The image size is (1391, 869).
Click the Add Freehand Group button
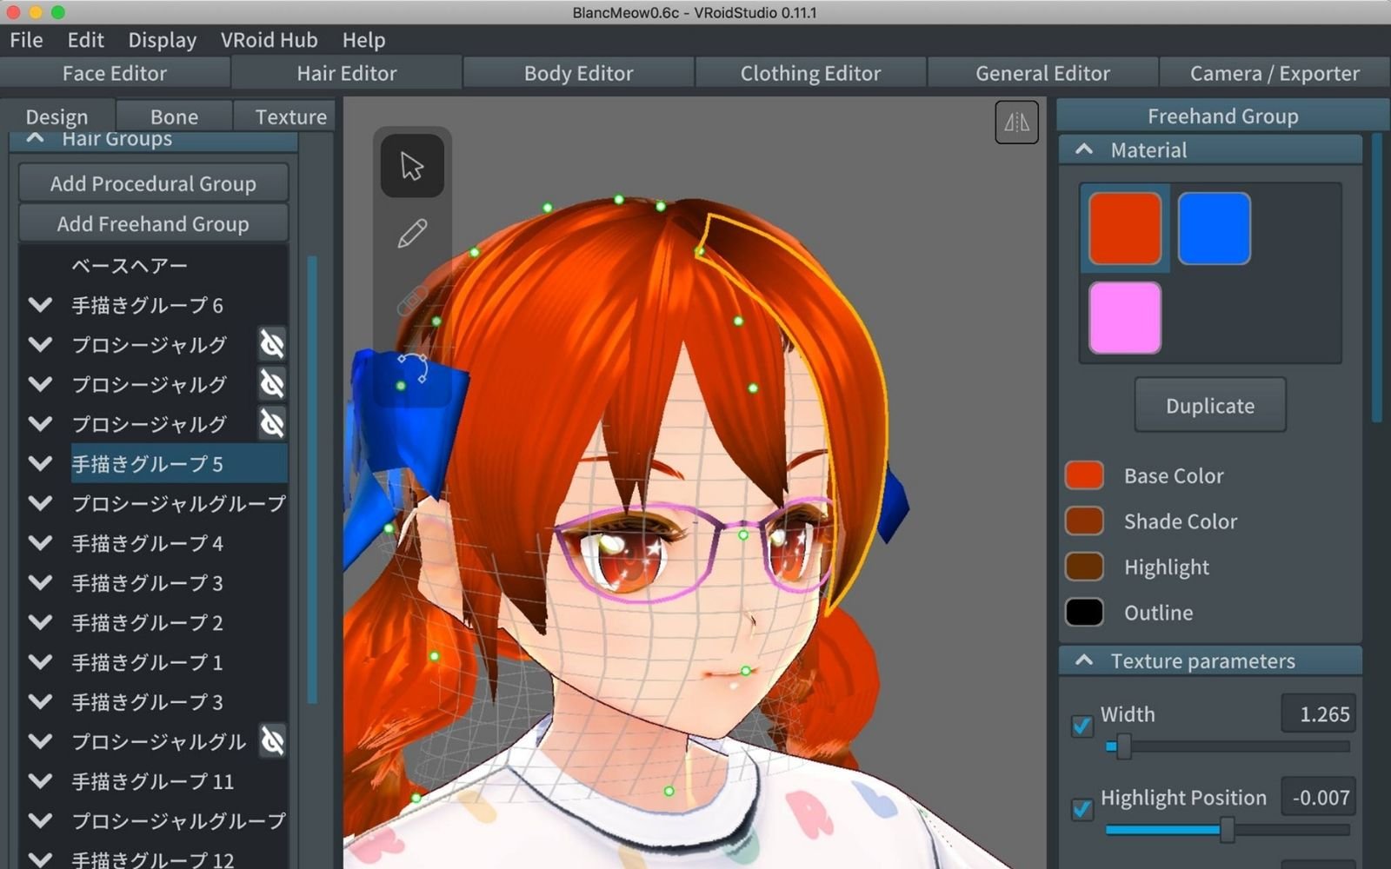coord(153,223)
